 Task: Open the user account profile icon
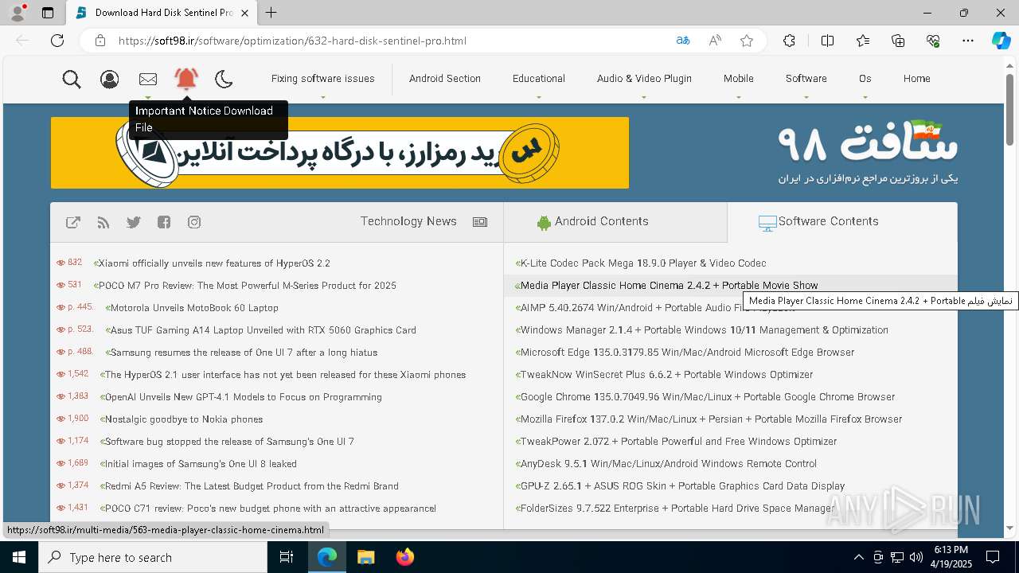110,79
